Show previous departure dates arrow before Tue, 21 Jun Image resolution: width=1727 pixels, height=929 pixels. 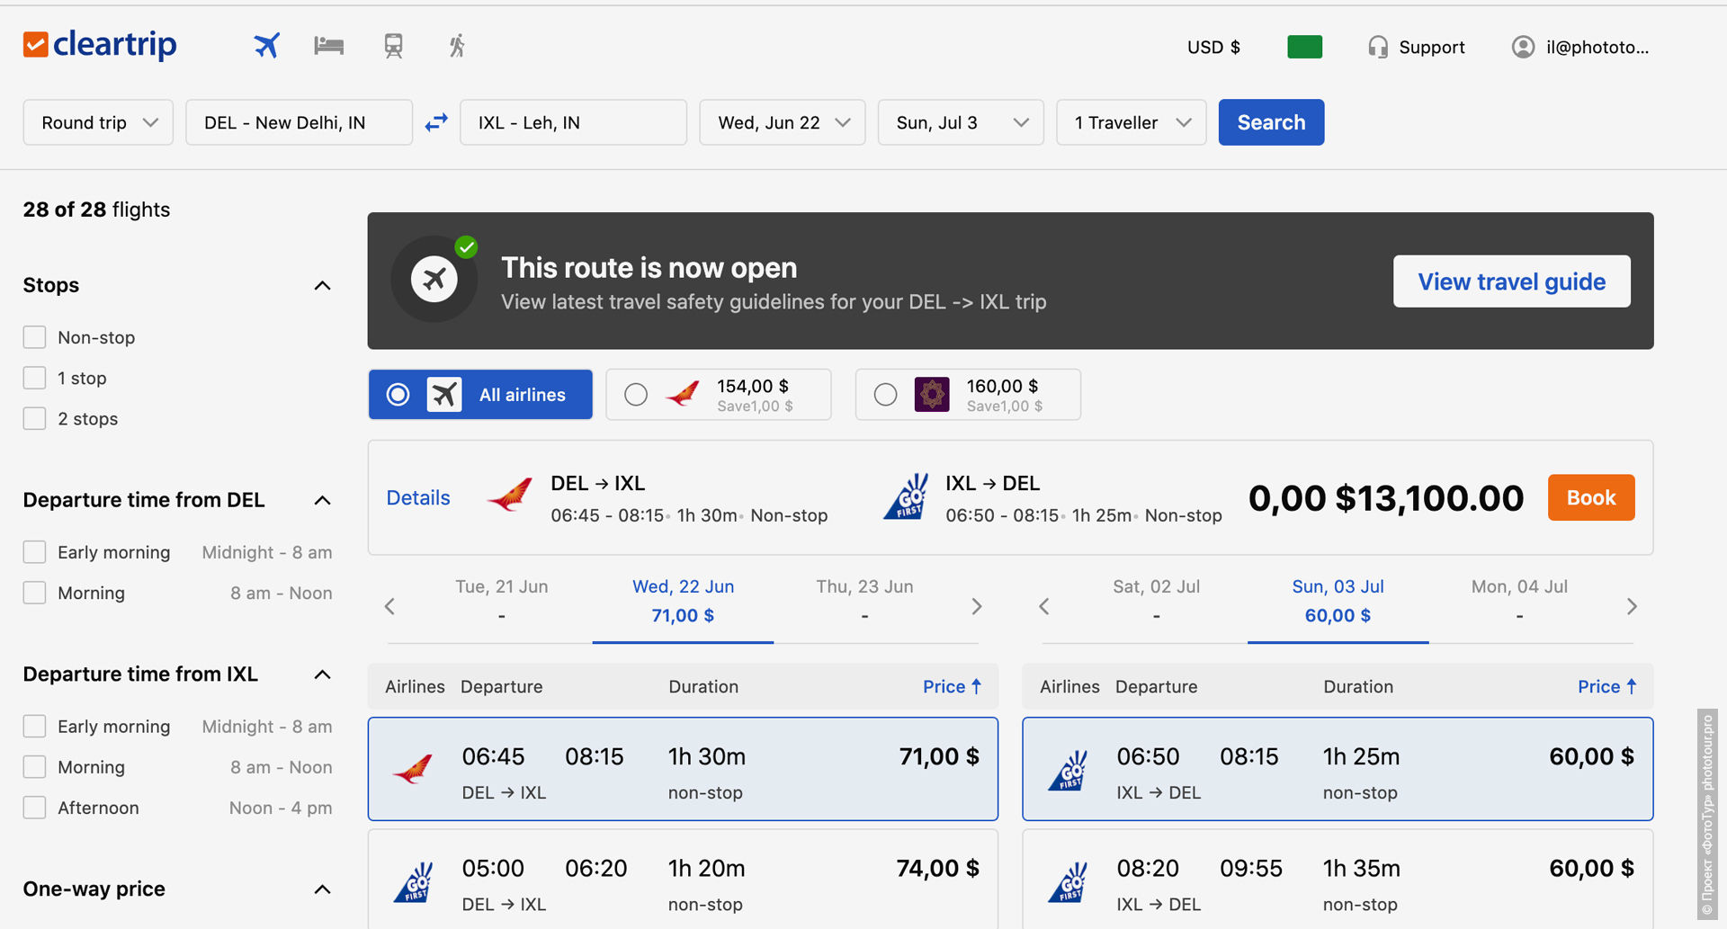[389, 606]
